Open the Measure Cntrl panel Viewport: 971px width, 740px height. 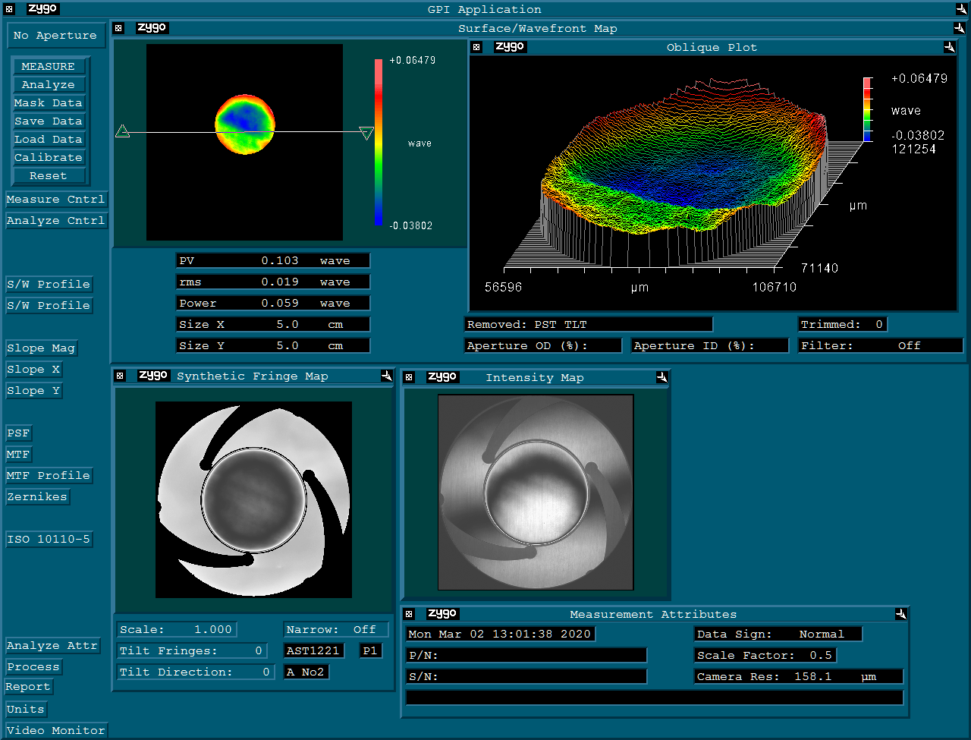(55, 200)
